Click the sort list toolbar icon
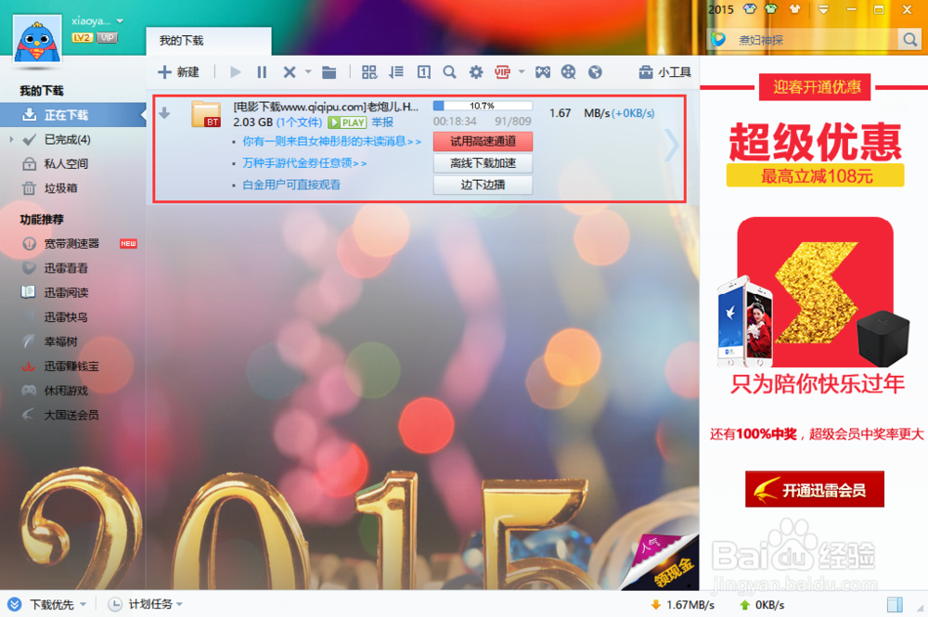928x617 pixels. tap(396, 72)
